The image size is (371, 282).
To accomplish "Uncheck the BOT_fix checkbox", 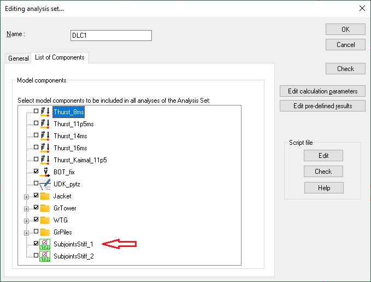I will tap(36, 172).
